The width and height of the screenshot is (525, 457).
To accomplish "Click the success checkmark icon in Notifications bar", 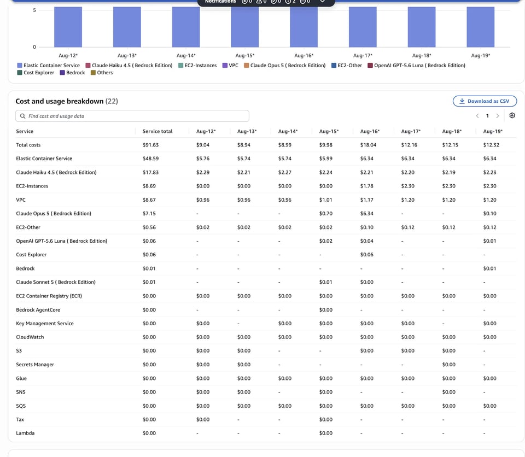I will pyautogui.click(x=273, y=1).
